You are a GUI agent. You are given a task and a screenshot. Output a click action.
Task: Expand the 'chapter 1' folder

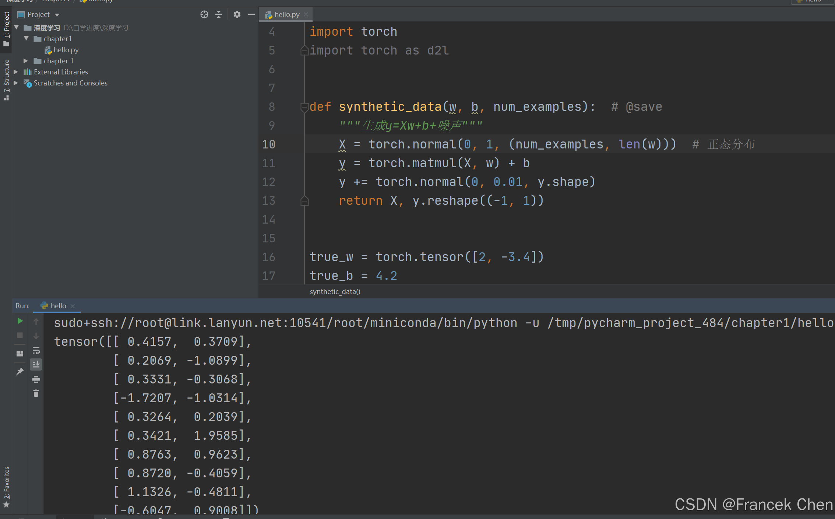(x=26, y=61)
